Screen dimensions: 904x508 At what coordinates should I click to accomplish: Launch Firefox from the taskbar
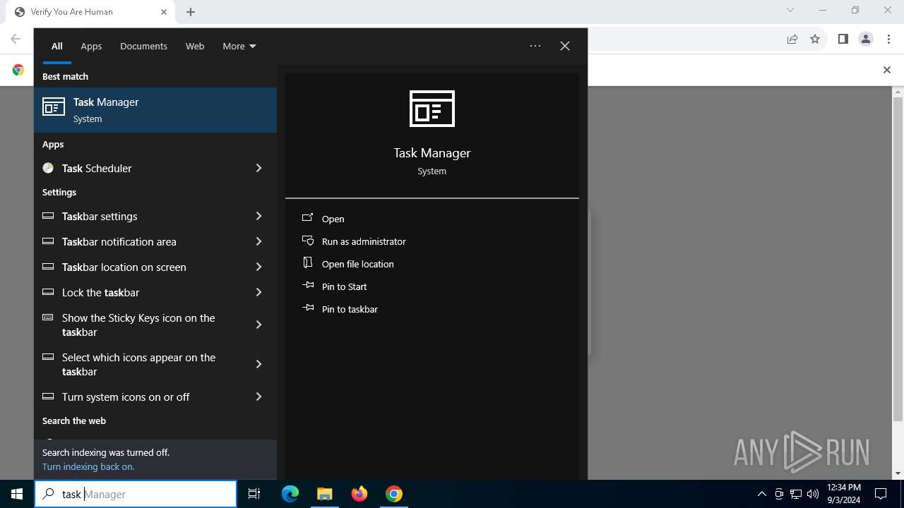click(359, 494)
